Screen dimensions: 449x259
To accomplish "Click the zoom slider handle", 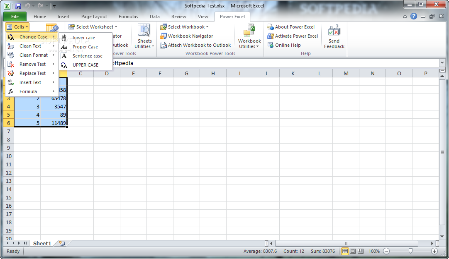I will (x=410, y=251).
